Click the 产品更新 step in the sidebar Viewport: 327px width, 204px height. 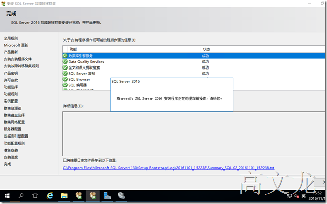(x=11, y=52)
